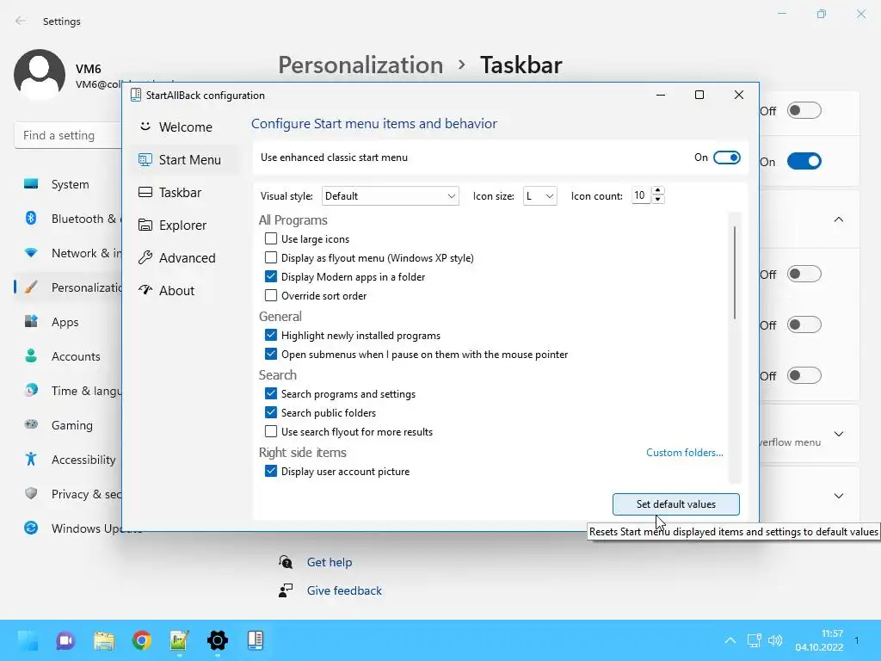Screen dimensions: 881x661
Task: Open the Welcome page in StartAllBack
Action: (176, 127)
